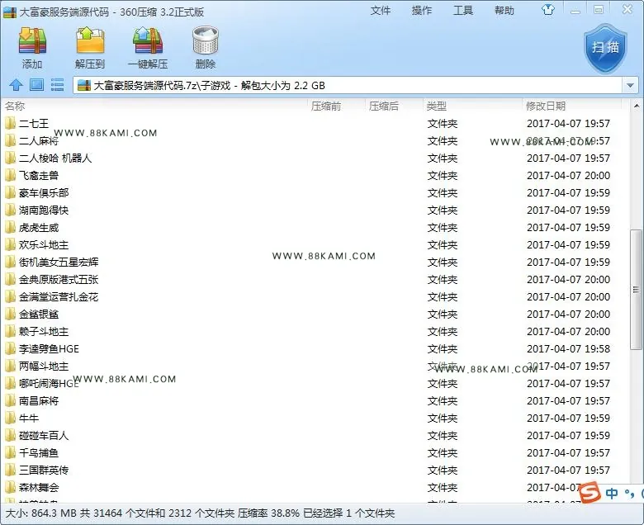Click the archive path address field
This screenshot has height=525, width=644.
coord(348,85)
